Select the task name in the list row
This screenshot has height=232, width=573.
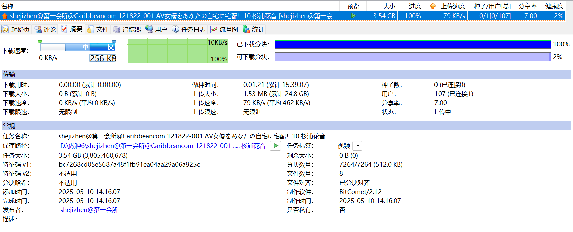[173, 16]
